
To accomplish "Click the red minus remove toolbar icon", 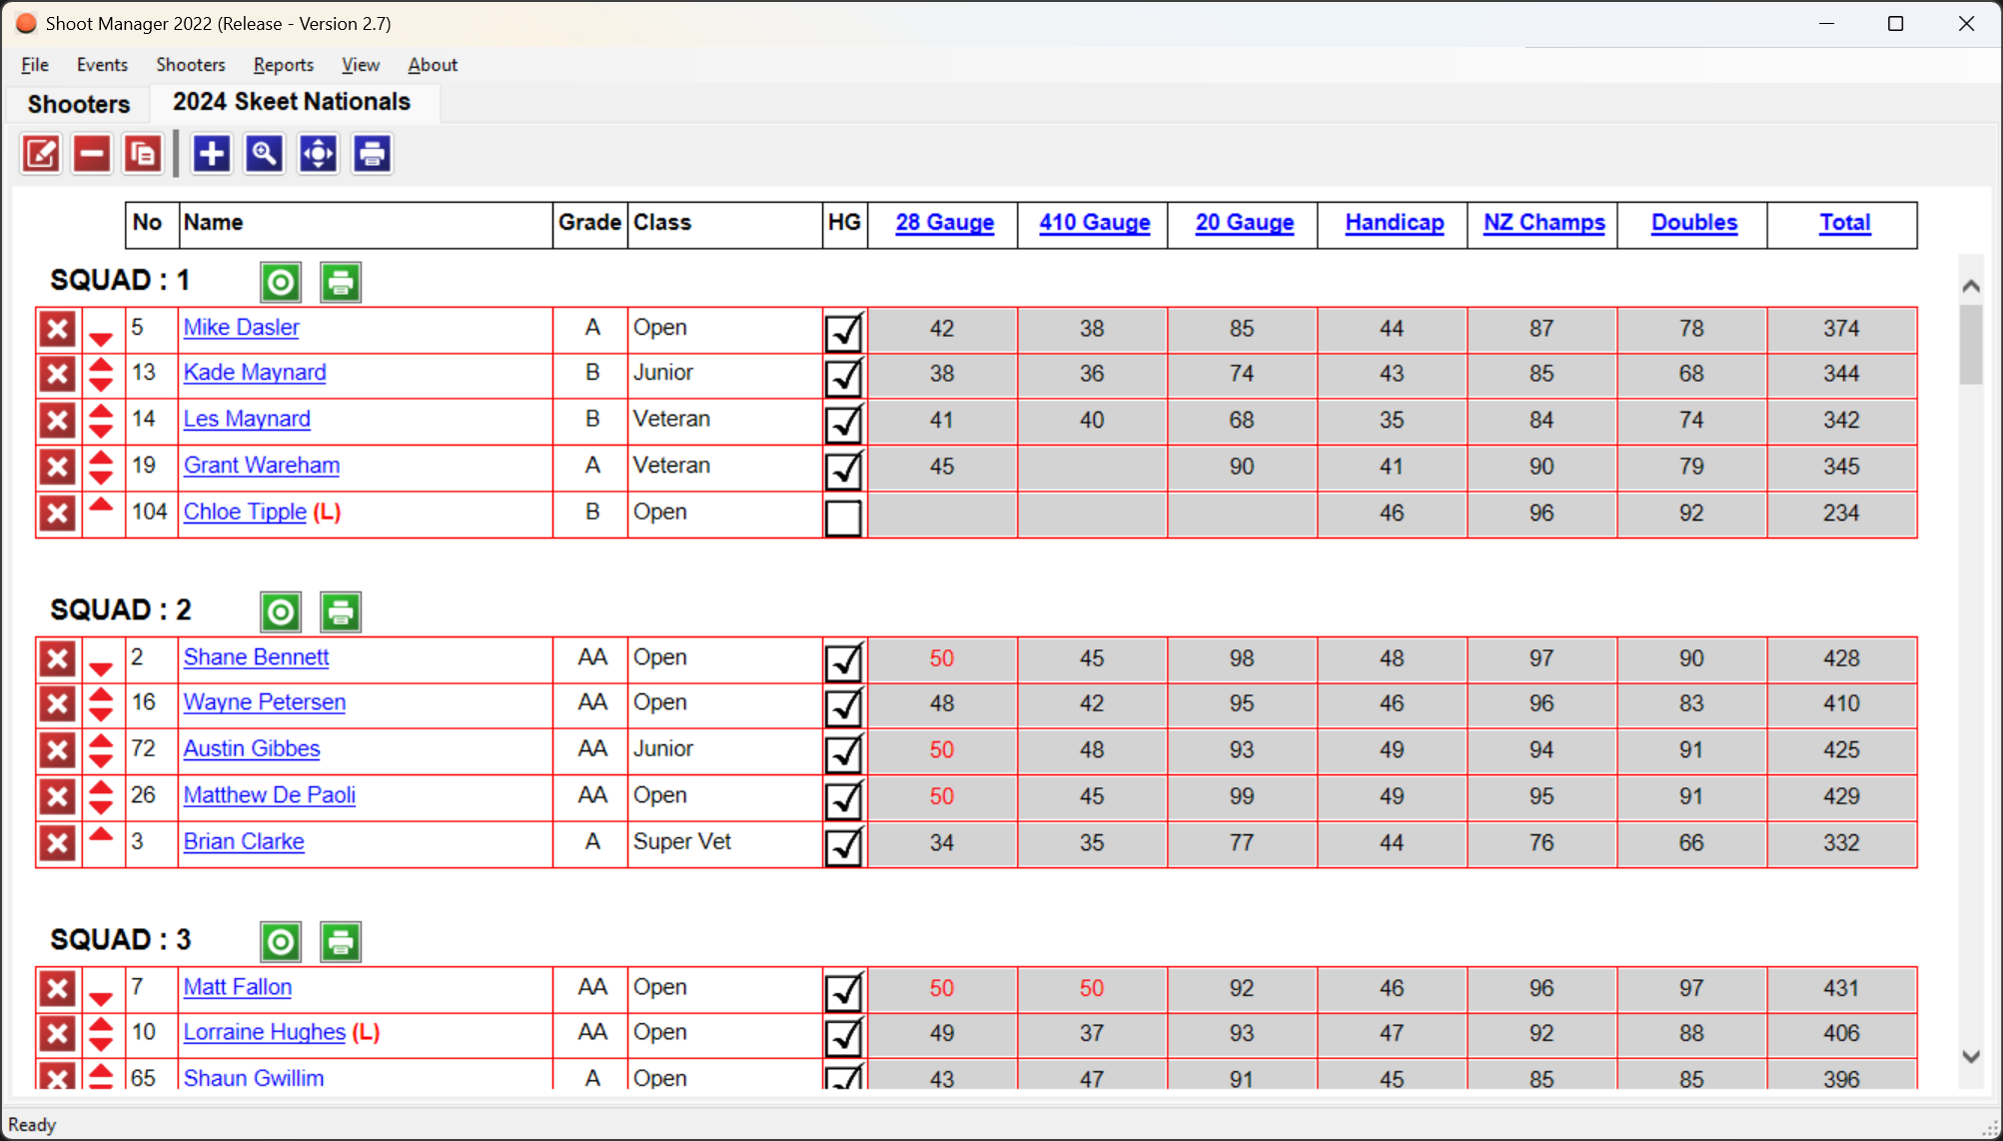I will (x=92, y=154).
